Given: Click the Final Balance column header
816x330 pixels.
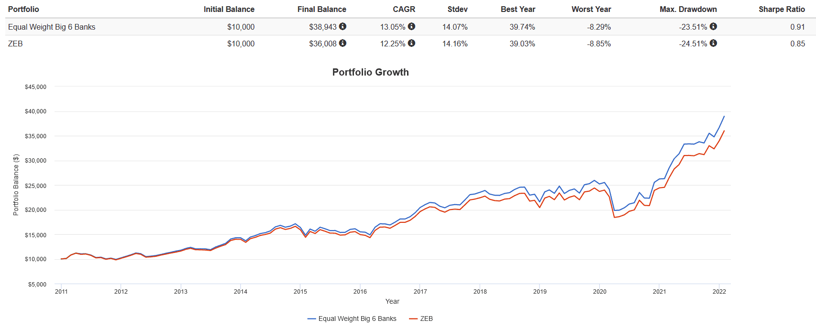Looking at the screenshot, I should pos(321,9).
